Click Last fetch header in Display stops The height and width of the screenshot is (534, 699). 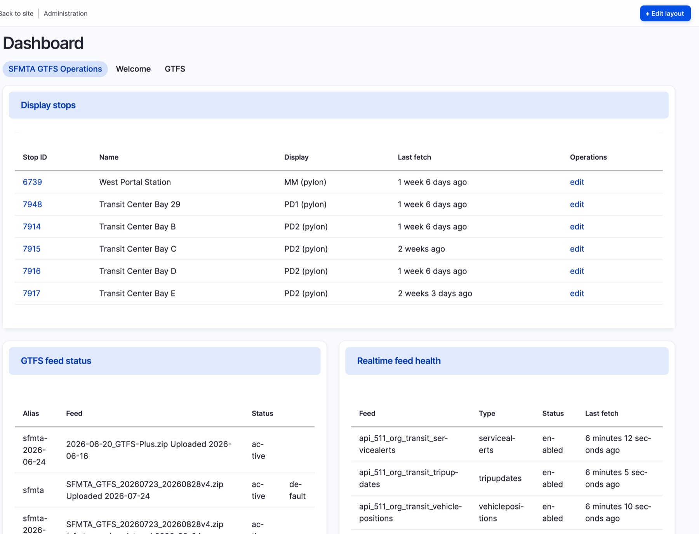tap(414, 157)
